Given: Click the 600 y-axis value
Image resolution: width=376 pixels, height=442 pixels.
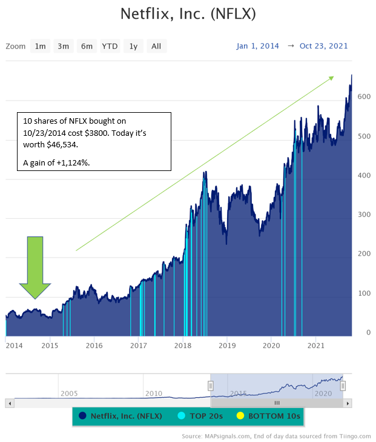Looking at the screenshot, I should (364, 96).
